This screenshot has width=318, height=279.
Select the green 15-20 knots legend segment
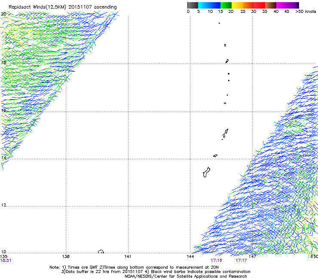pos(226,5)
